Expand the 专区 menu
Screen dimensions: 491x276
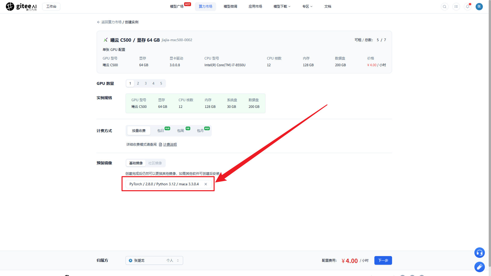pyautogui.click(x=307, y=6)
